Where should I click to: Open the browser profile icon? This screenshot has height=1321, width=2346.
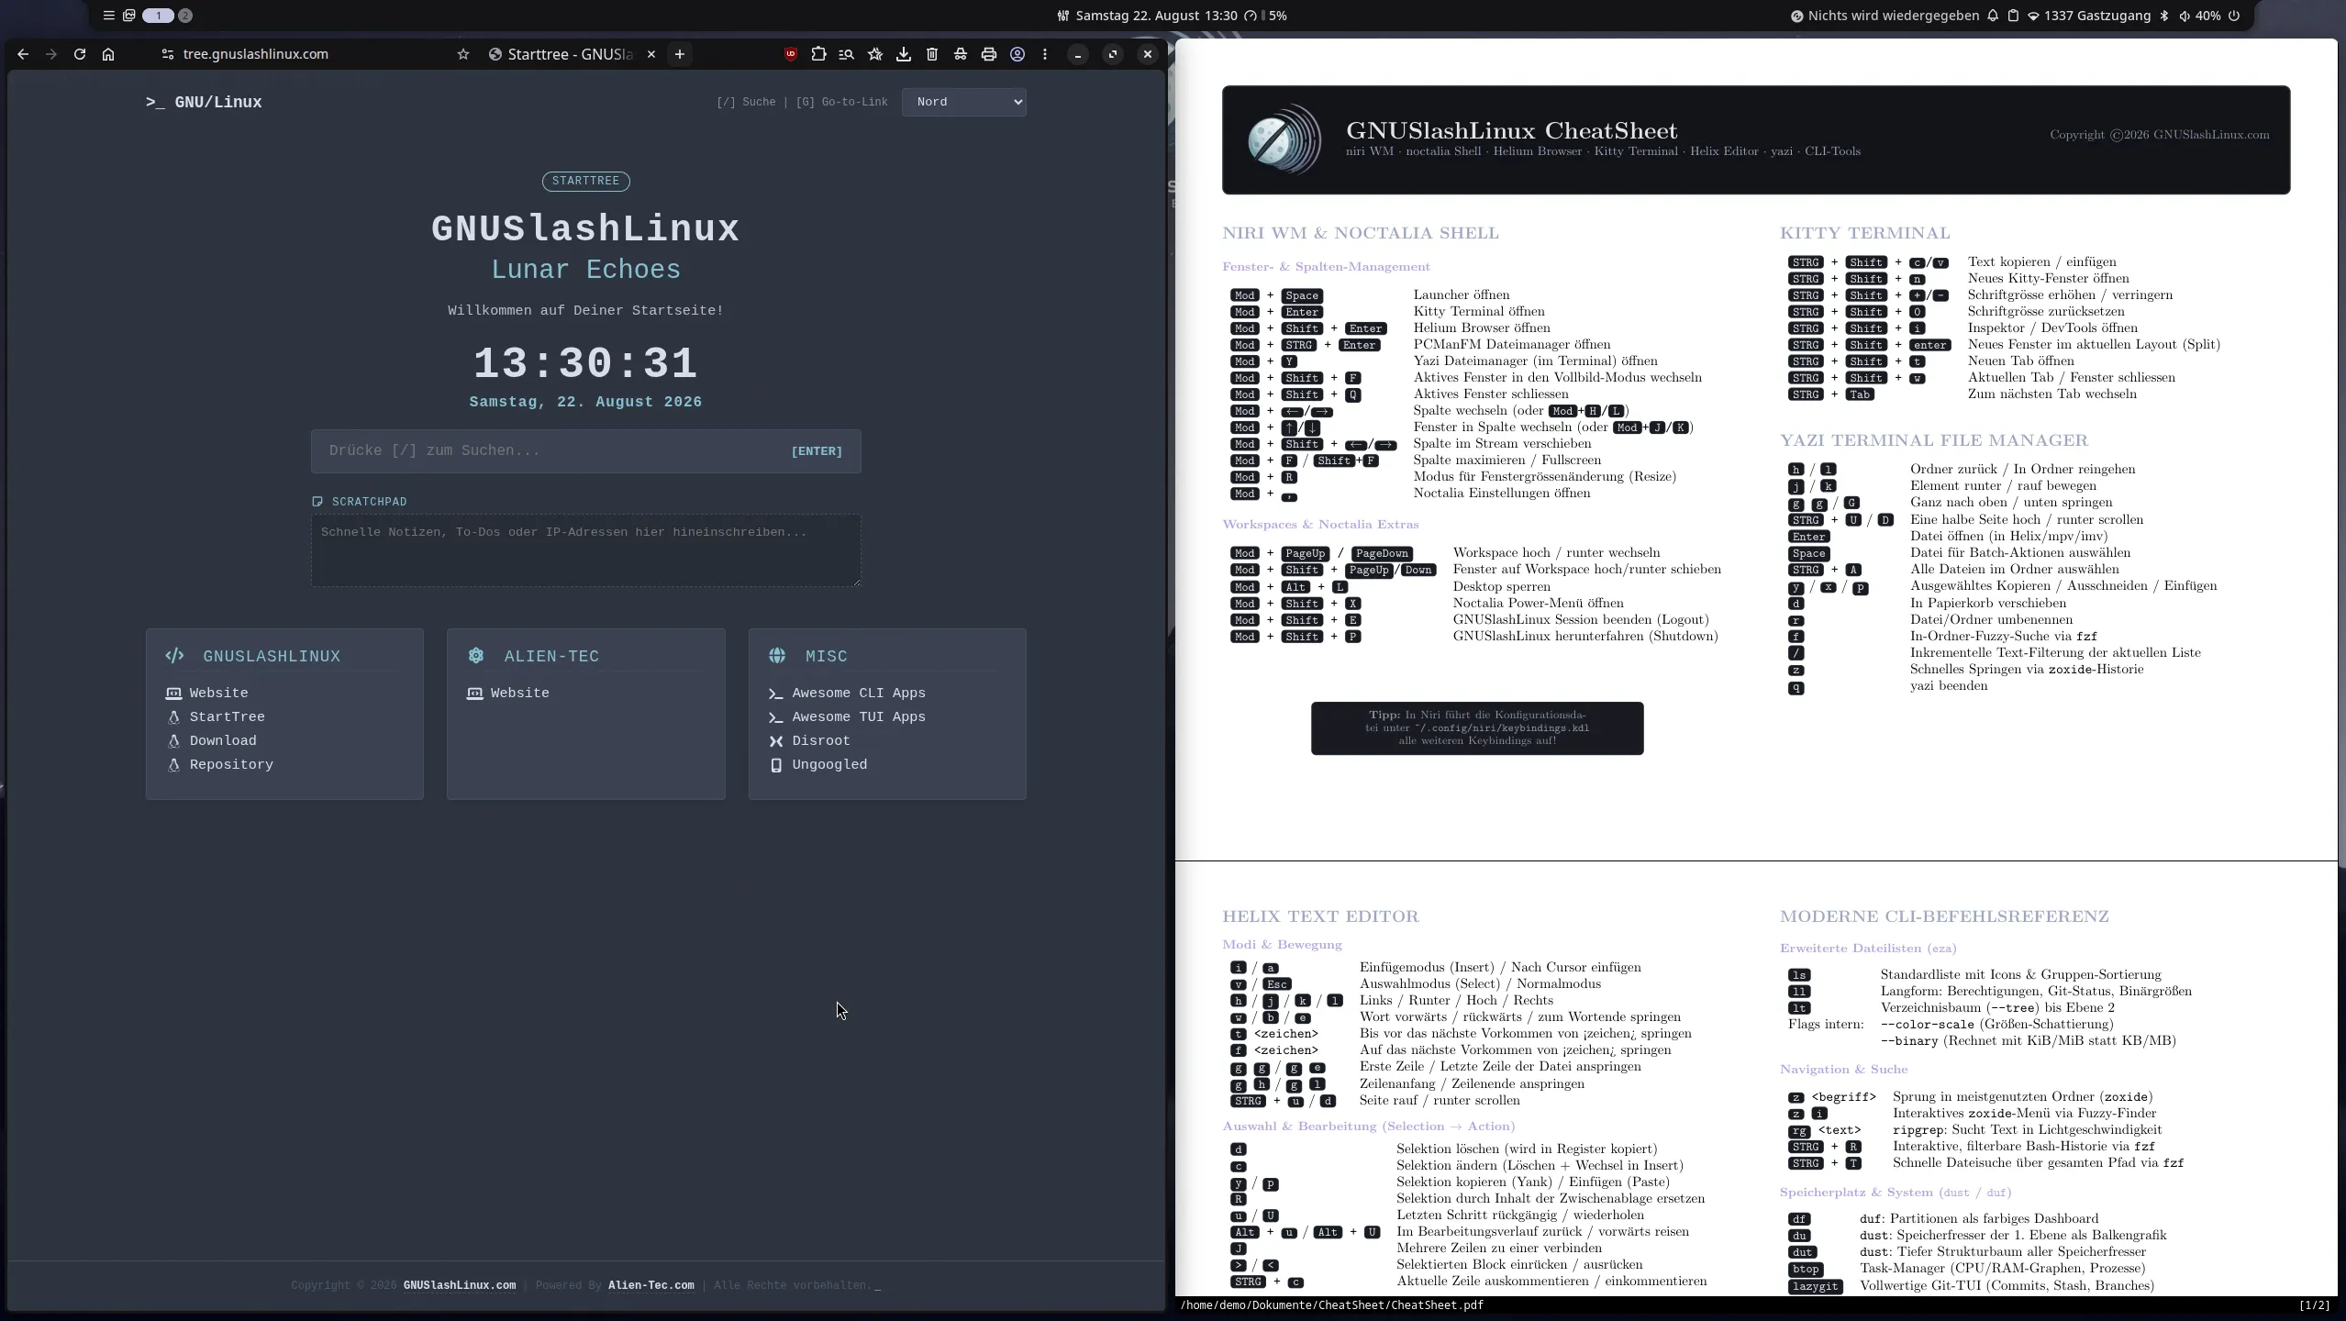[x=1017, y=54]
